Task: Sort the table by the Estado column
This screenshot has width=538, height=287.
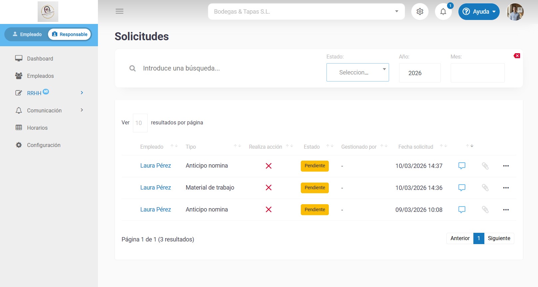Action: pos(330,146)
